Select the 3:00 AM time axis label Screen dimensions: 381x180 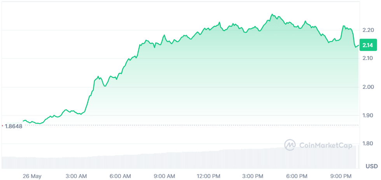coord(76,176)
